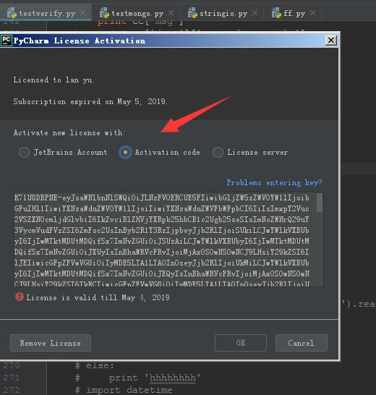Click the testmongo.py Python file icon
This screenshot has width=376, height=395.
104,13
